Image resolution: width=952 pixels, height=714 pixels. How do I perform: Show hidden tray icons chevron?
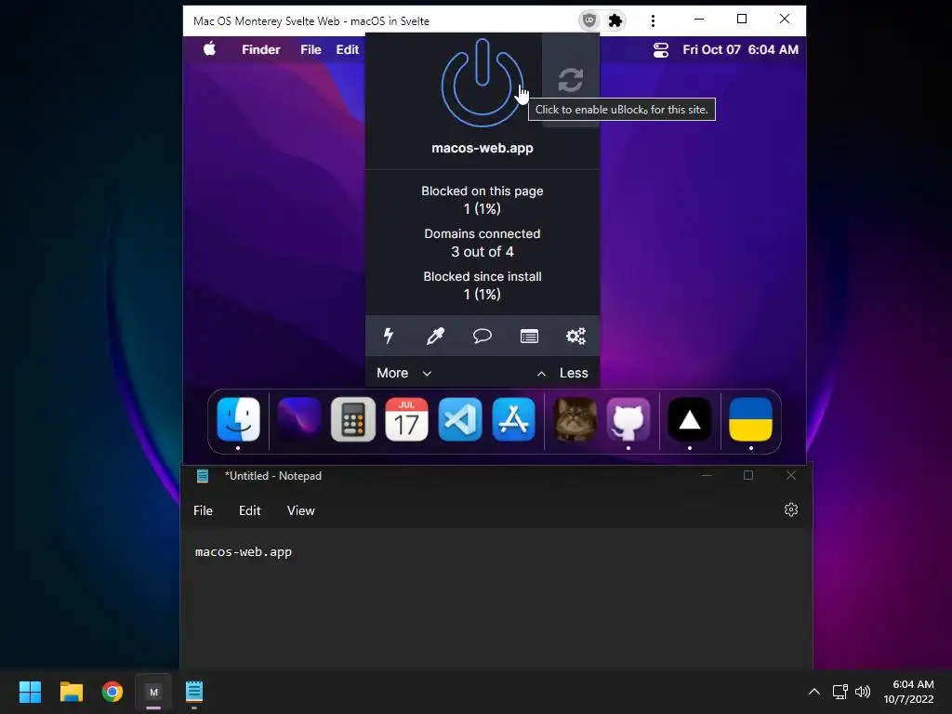tap(814, 692)
